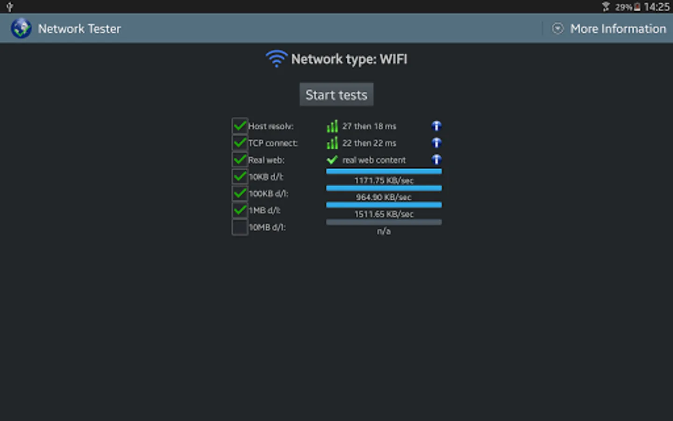The width and height of the screenshot is (673, 421).
Task: Start the network tests
Action: 336,95
